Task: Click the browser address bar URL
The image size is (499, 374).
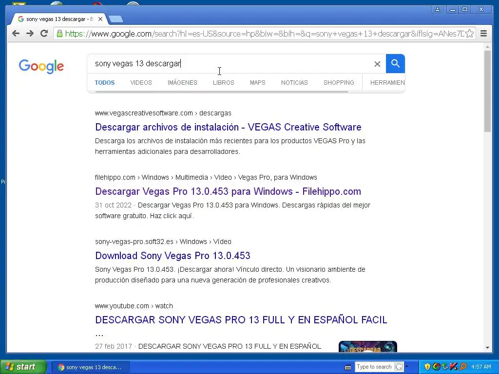Action: click(264, 34)
